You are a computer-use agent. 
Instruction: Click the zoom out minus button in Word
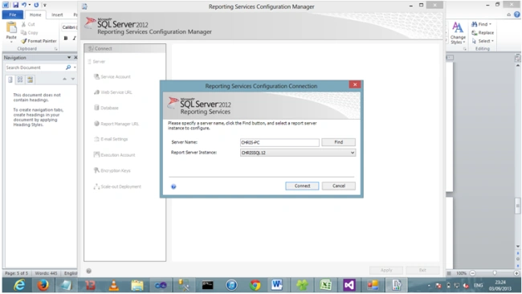pos(473,273)
